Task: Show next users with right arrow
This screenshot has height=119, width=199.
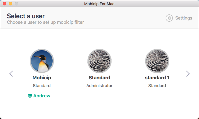Action: [188, 74]
